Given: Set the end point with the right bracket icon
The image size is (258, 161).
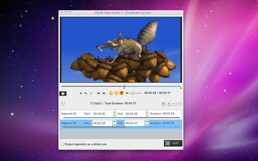Looking at the screenshot, I should click(116, 93).
